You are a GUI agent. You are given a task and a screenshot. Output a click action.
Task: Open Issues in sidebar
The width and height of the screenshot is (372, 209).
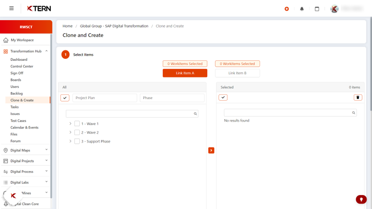click(x=15, y=114)
